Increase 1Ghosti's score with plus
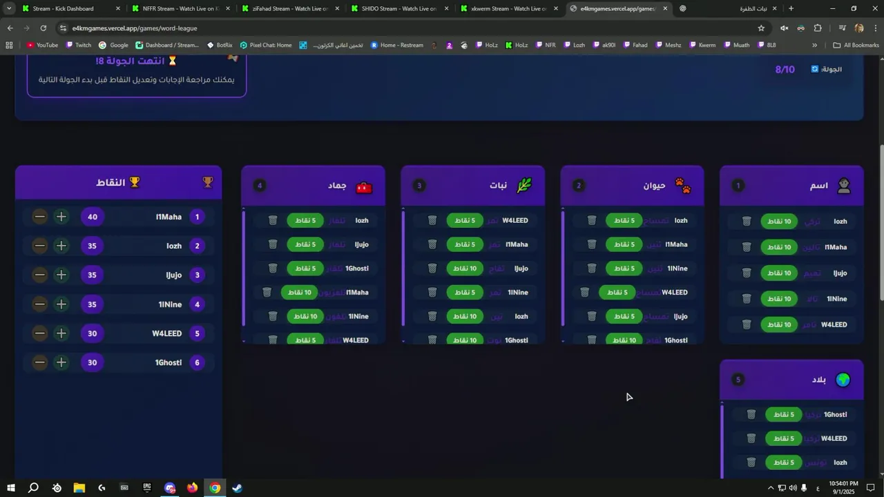Screen dimensions: 884x497 tap(61, 362)
